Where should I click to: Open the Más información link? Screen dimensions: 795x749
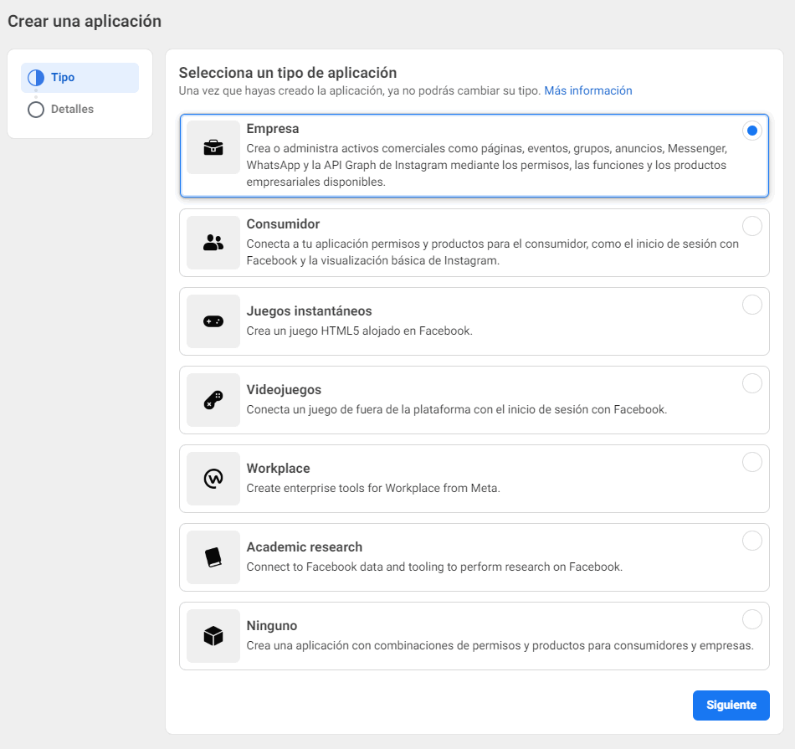tap(588, 90)
